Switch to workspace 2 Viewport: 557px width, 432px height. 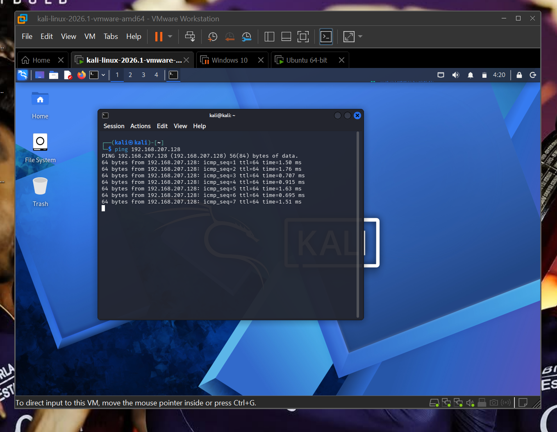(x=130, y=75)
